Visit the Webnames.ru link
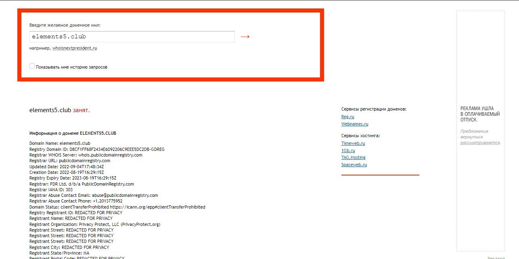The image size is (519, 259). (354, 124)
